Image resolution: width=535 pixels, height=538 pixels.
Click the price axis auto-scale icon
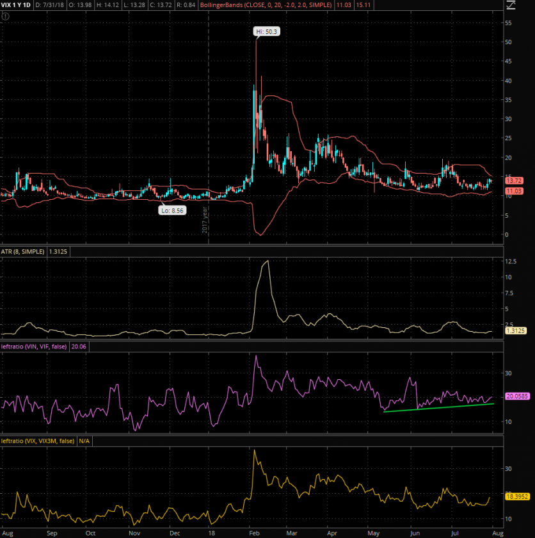pyautogui.click(x=511, y=6)
